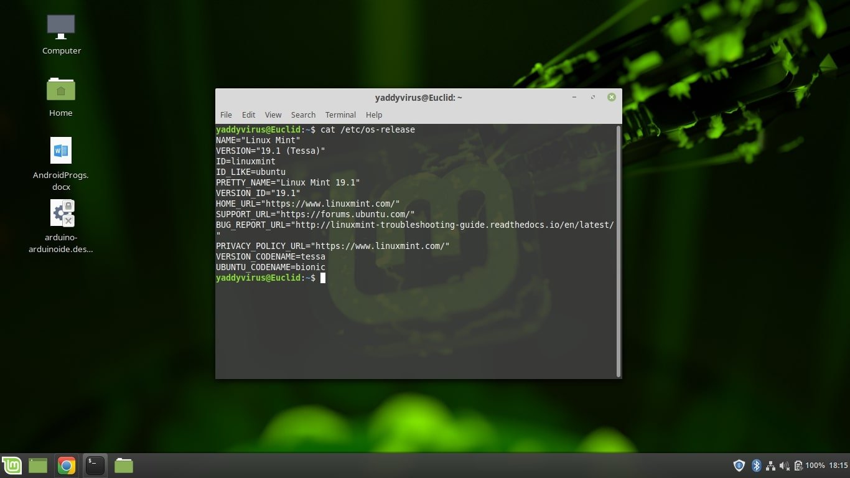Screen dimensions: 850x478
Task: Click the VERSION_CODENAME=tessa line
Action: [271, 256]
